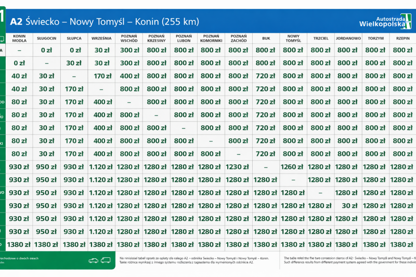The image size is (416, 277).
Task: Click the dash cell in the TRZCIEL column
Action: 320,193
